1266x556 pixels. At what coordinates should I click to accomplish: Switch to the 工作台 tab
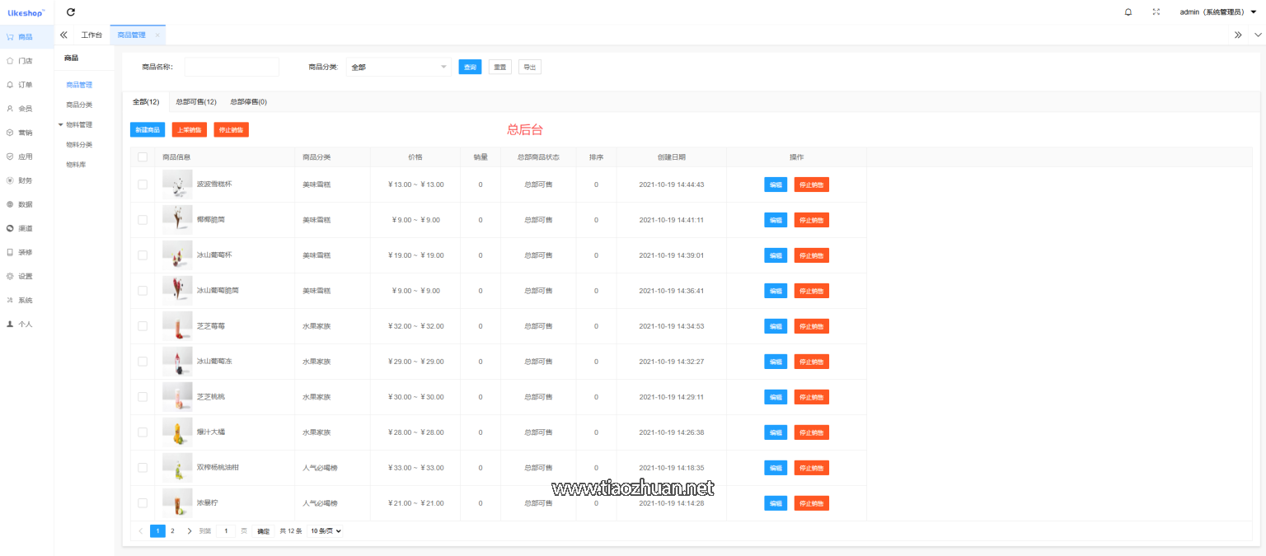pos(91,35)
